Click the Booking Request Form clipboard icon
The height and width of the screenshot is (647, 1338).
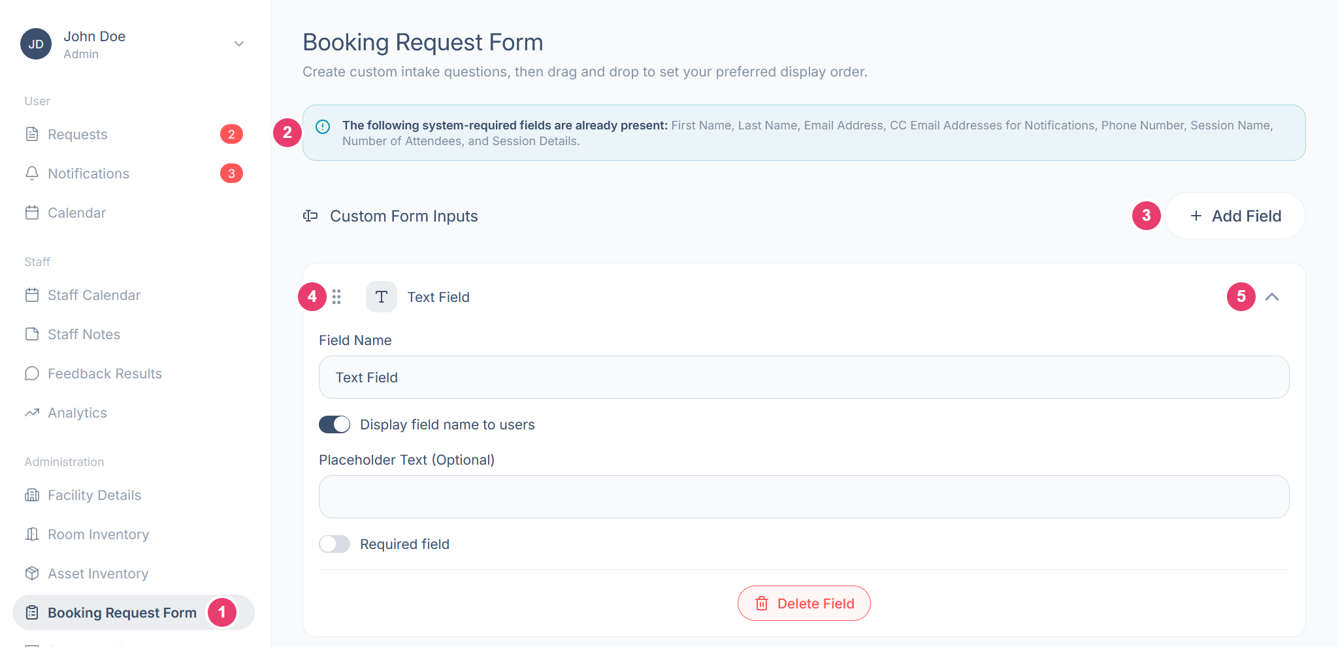tap(32, 612)
